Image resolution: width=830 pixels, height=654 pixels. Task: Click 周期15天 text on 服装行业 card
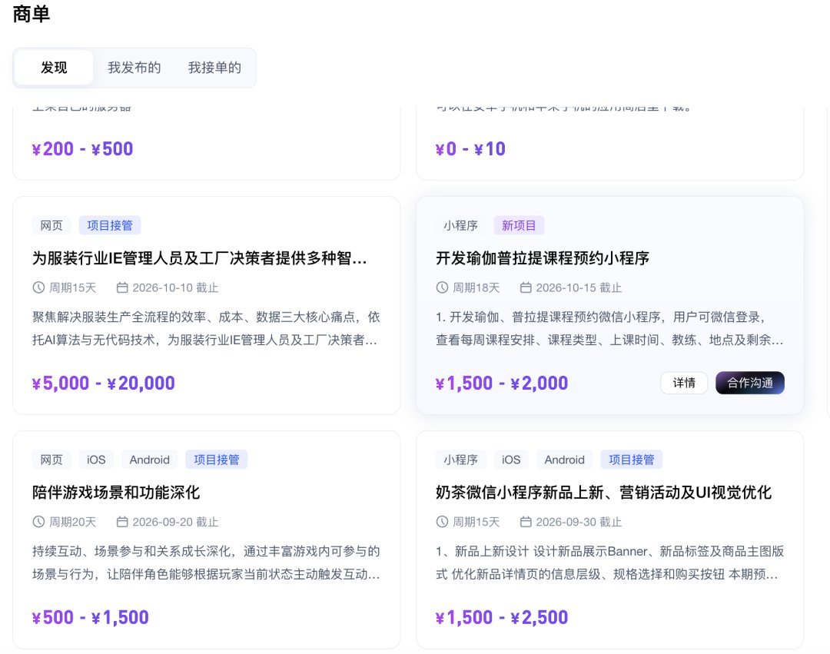72,288
